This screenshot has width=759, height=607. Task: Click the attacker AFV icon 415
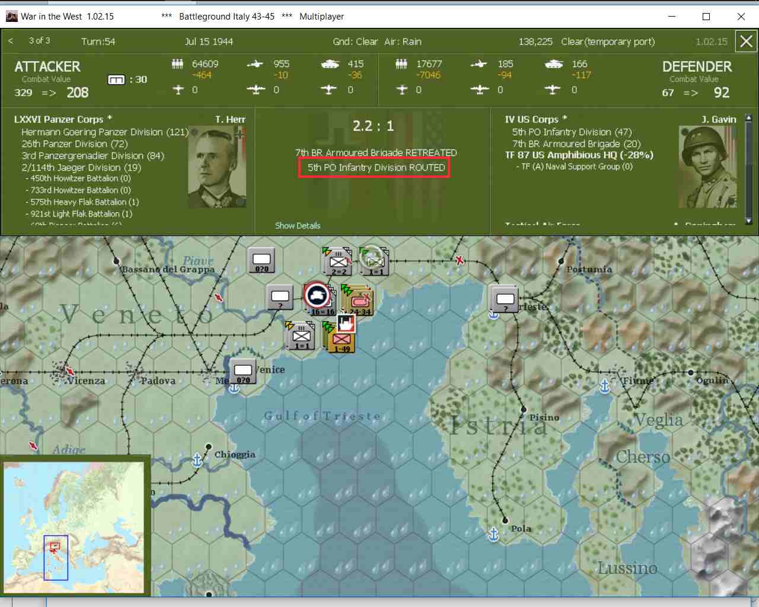tap(330, 64)
